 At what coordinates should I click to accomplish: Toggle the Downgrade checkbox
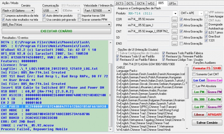coord(206,24)
